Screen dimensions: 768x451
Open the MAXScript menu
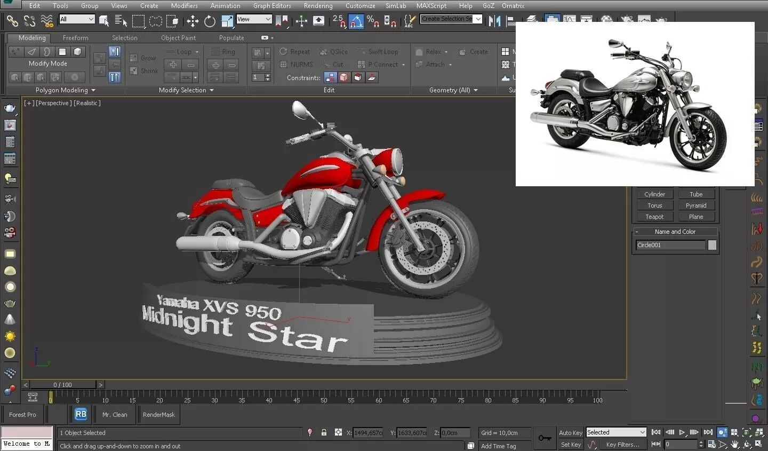tap(431, 6)
